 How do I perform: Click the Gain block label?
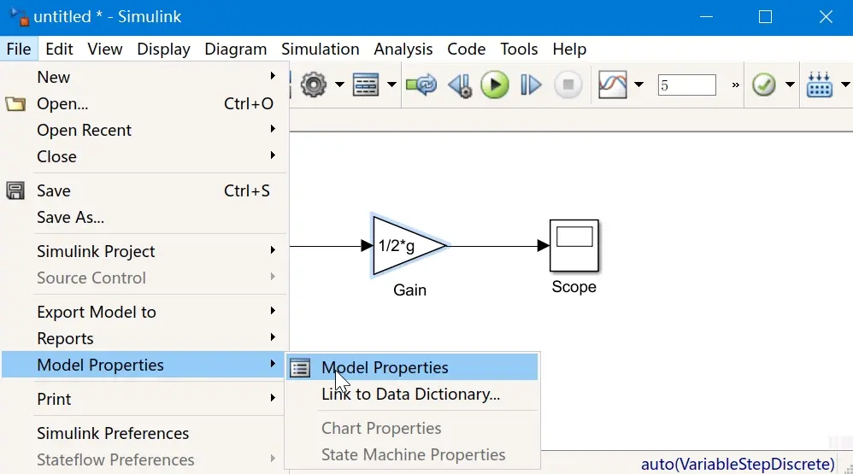409,290
